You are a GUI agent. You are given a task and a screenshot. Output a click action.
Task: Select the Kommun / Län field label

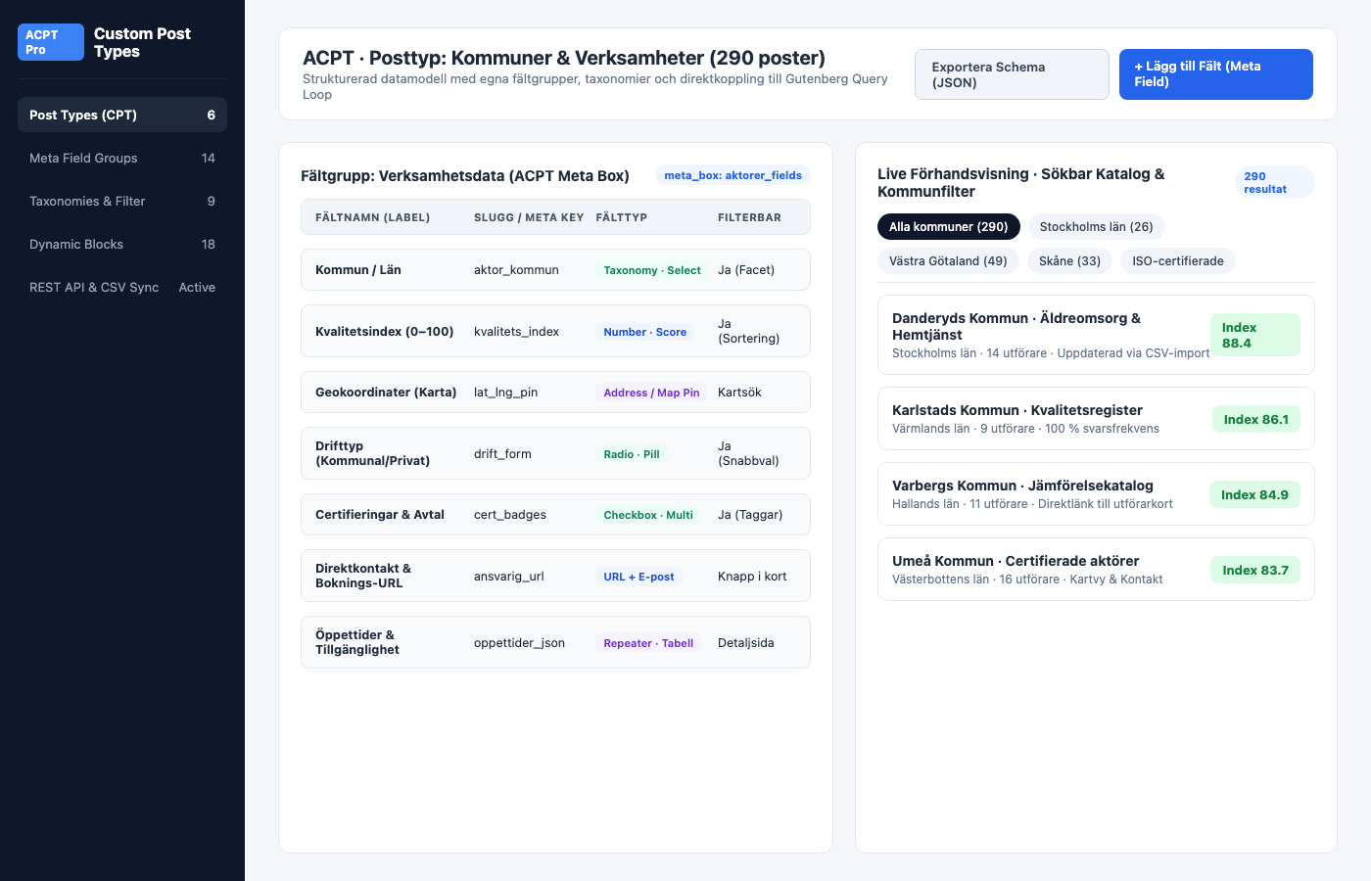pyautogui.click(x=358, y=270)
